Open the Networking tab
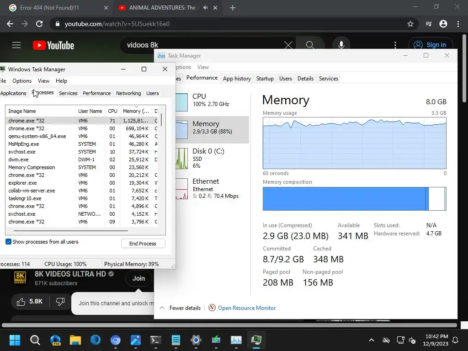This screenshot has width=468, height=351. pos(128,93)
